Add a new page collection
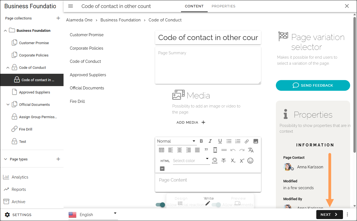This screenshot has width=357, height=221. point(58,18)
